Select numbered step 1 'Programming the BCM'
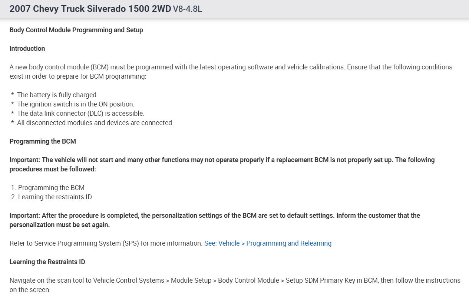Viewport: 469px width, 302px height. click(51, 188)
